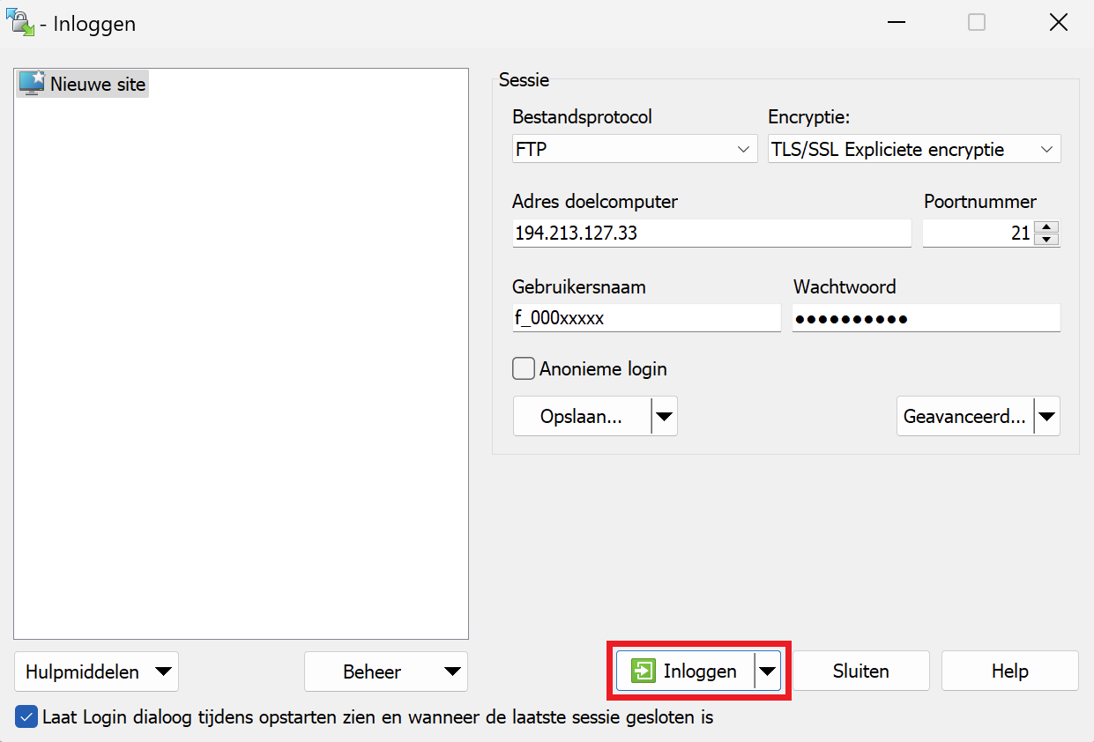Viewport: 1094px width, 742px height.
Task: Click the green arrow icon on Inloggen
Action: coord(644,672)
